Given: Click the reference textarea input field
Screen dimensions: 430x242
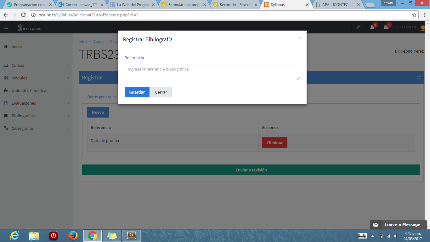Looking at the screenshot, I should pyautogui.click(x=212, y=72).
